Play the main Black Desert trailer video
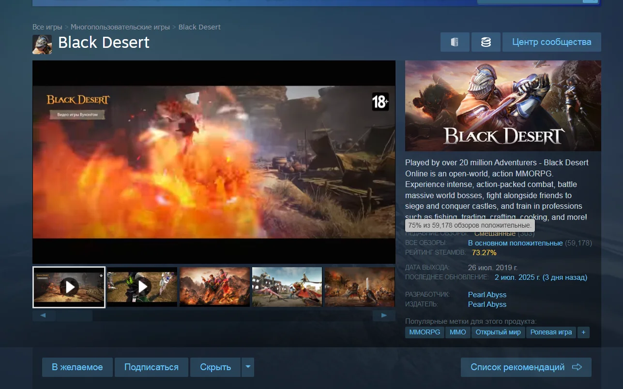The width and height of the screenshot is (623, 389). coord(214,162)
